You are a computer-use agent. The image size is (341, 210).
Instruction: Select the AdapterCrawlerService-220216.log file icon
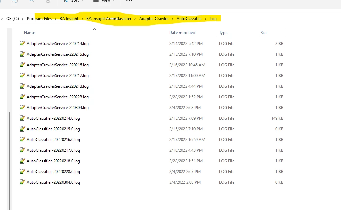click(22, 65)
